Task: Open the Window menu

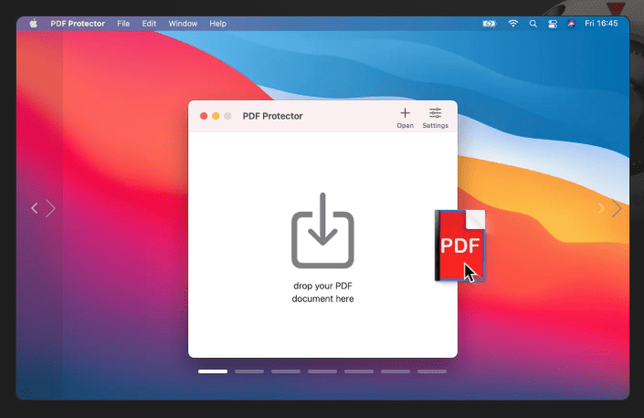Action: coord(183,24)
